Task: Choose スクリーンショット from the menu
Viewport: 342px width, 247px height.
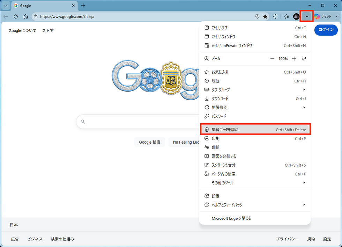Action: point(255,165)
